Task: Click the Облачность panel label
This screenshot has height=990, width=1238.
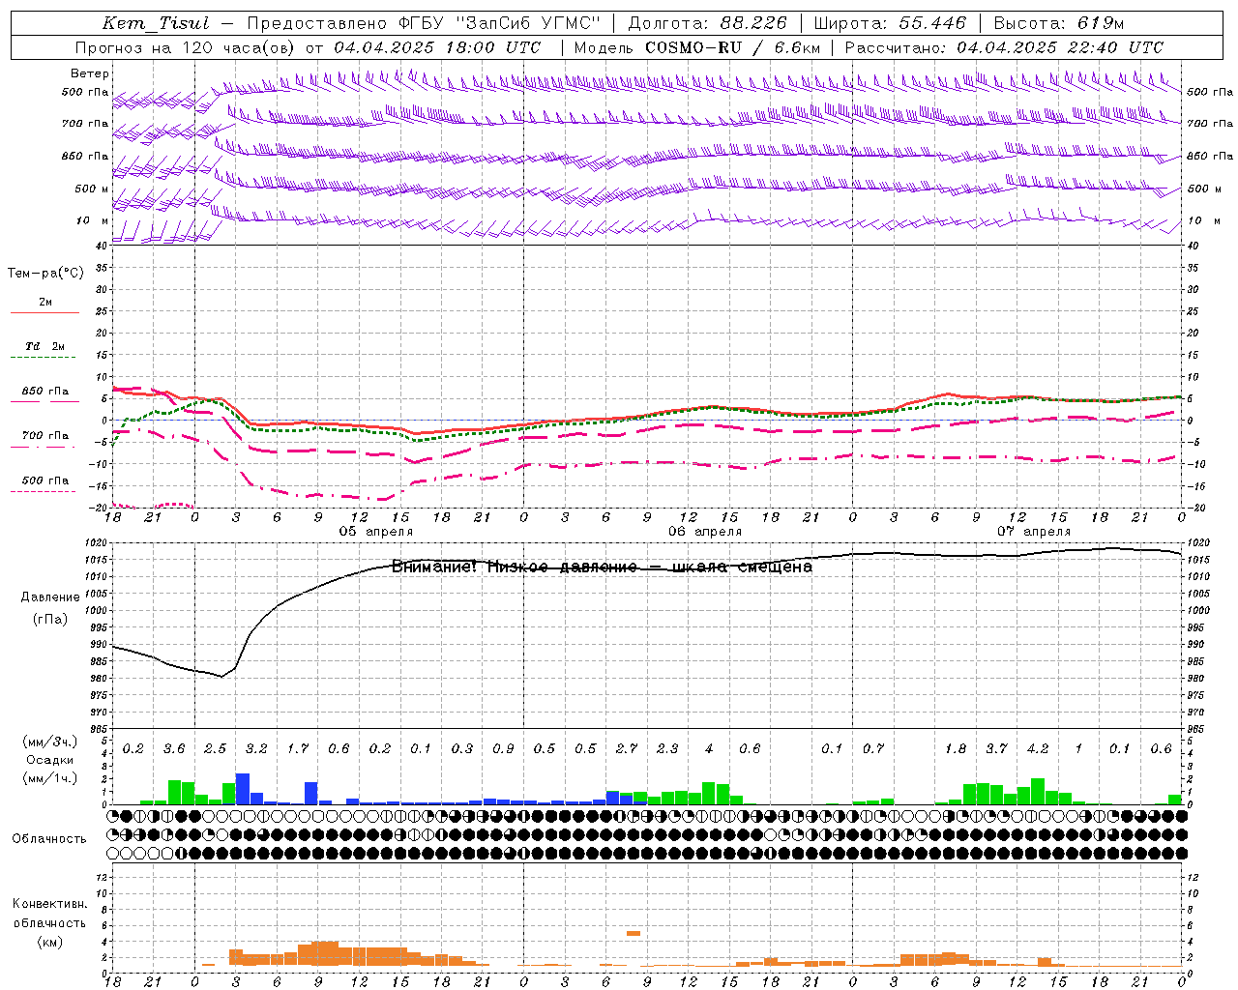Action: (x=49, y=838)
